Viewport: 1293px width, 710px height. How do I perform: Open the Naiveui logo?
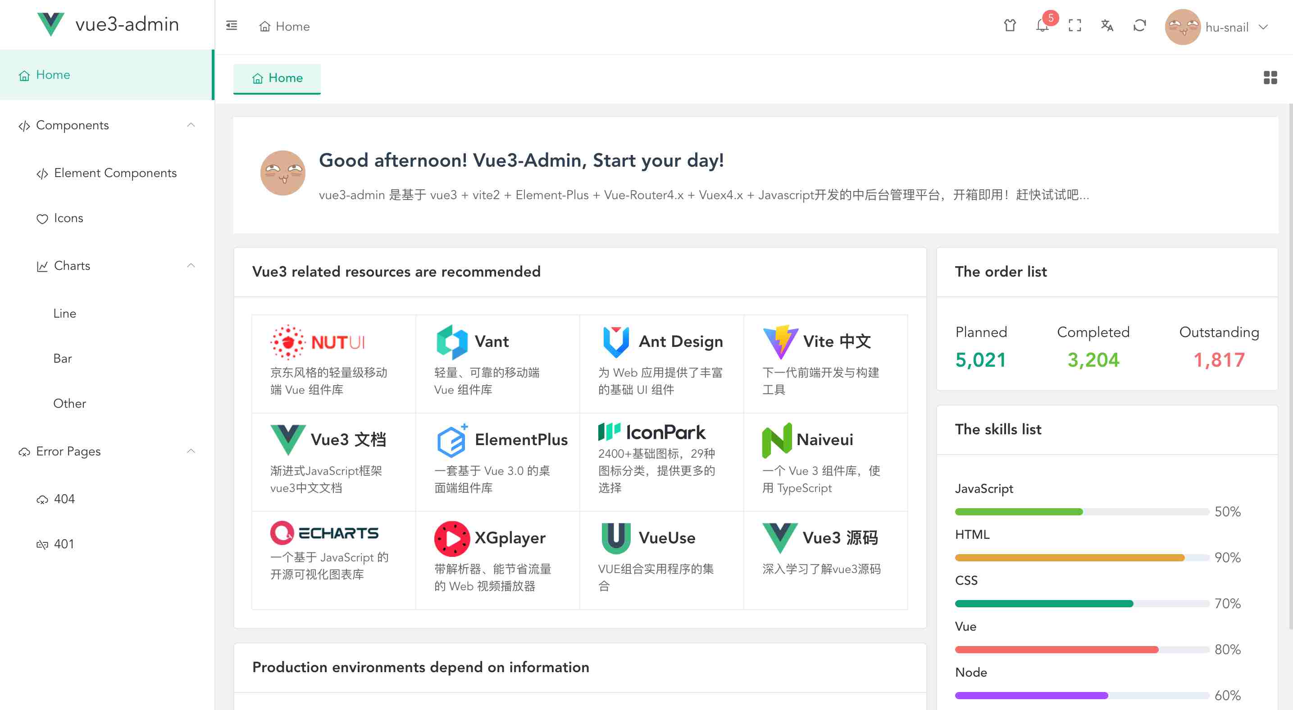pos(777,440)
